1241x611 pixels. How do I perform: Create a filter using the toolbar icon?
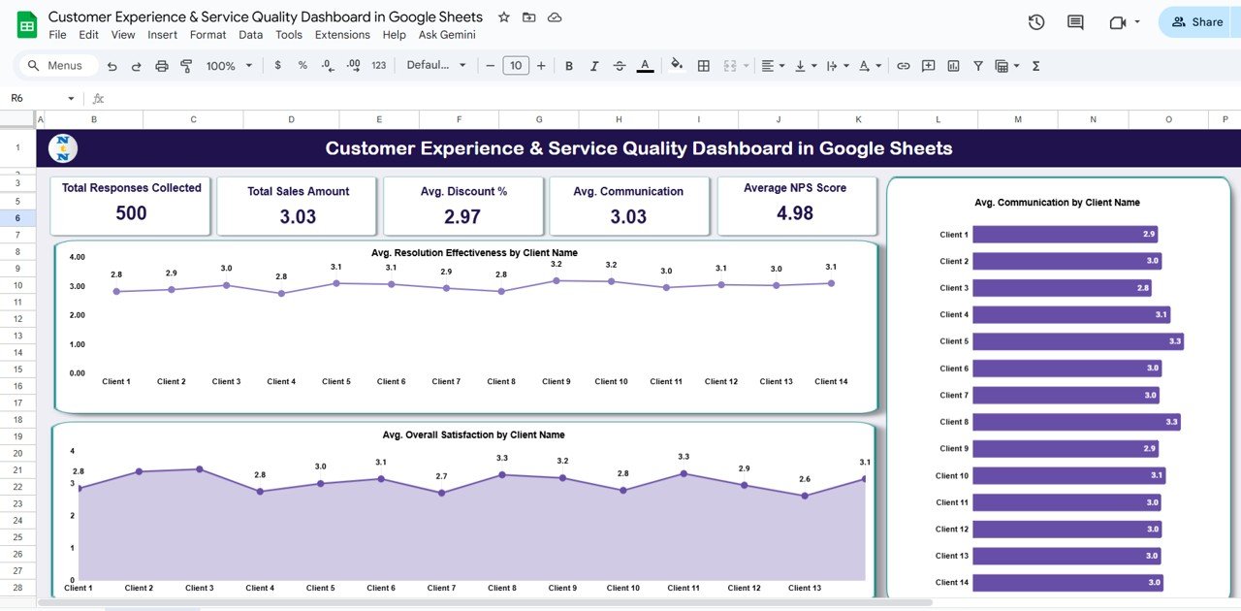click(977, 65)
